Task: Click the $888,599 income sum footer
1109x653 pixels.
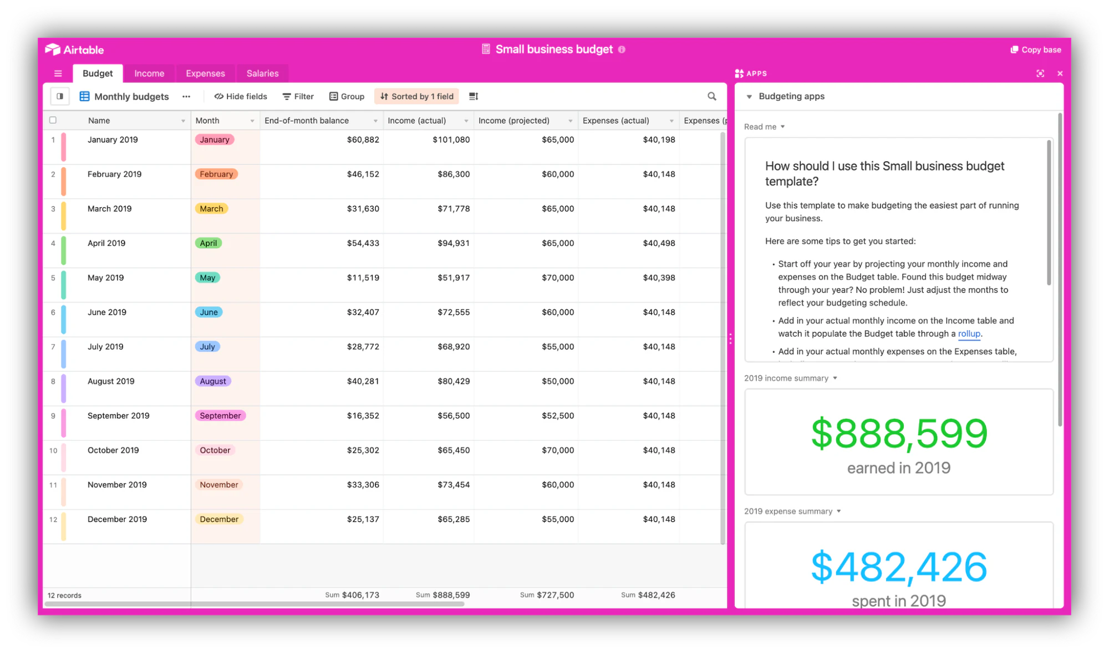Action: click(443, 595)
